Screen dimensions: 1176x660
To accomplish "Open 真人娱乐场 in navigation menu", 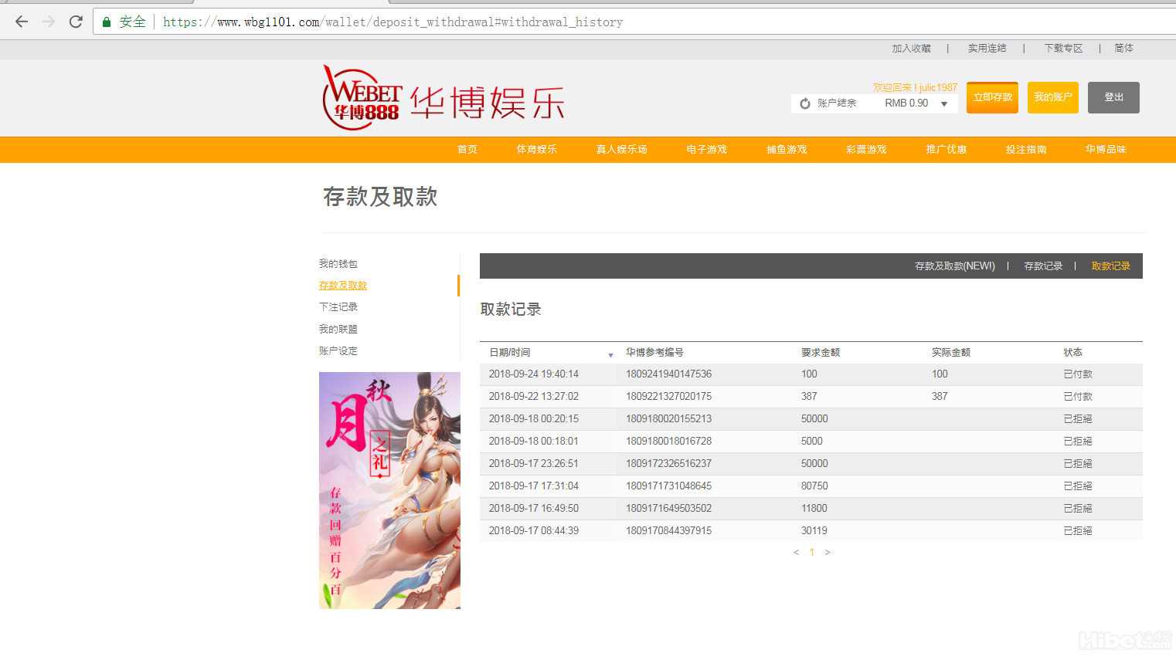I will point(621,150).
